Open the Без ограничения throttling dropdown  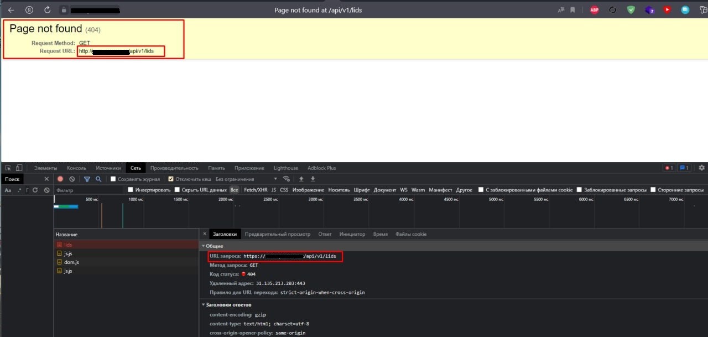click(246, 179)
